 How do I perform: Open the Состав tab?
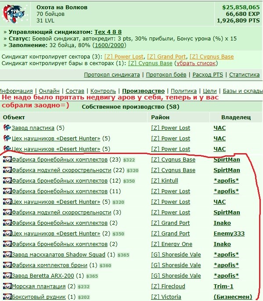(x=75, y=91)
